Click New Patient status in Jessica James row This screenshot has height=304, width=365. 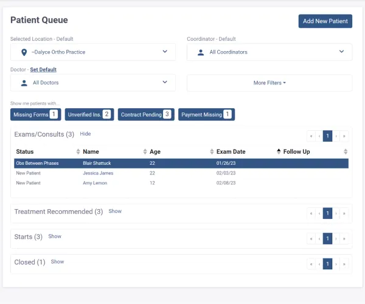point(28,173)
